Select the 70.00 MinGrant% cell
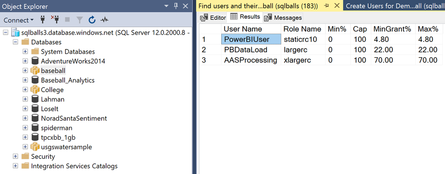 (x=393, y=60)
